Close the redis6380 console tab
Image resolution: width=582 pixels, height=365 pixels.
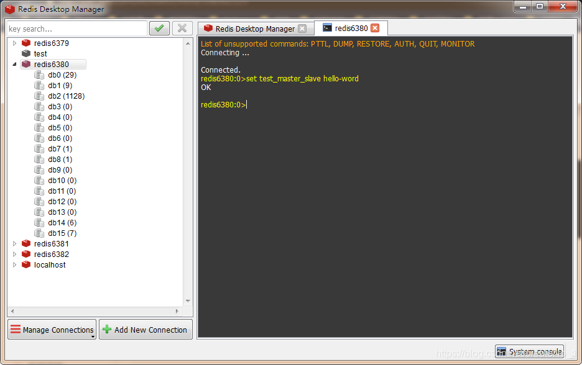[x=376, y=28]
